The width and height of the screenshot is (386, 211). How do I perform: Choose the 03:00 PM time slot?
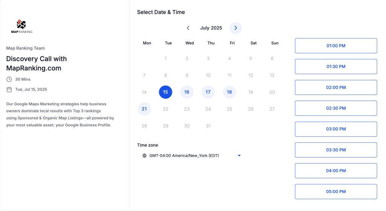point(335,129)
